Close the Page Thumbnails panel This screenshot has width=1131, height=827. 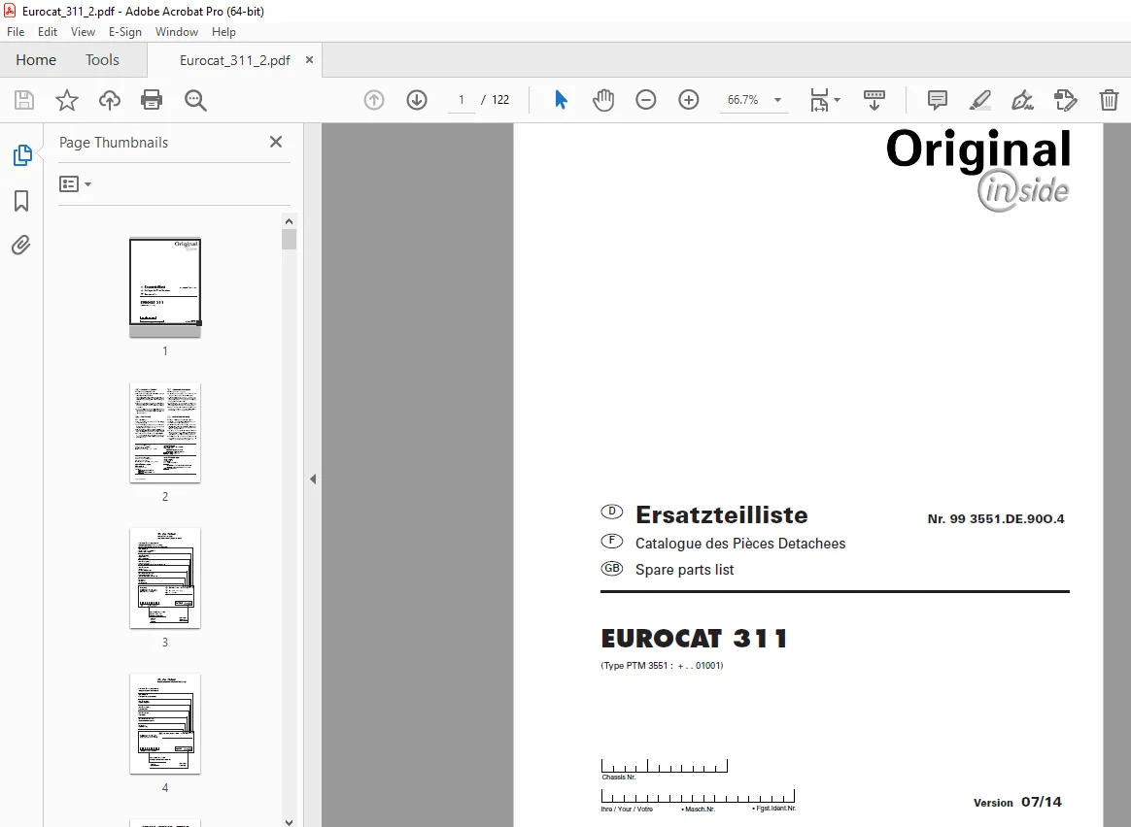pyautogui.click(x=276, y=142)
